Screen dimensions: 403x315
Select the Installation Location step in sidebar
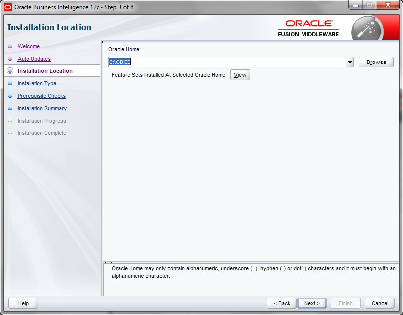[x=45, y=71]
